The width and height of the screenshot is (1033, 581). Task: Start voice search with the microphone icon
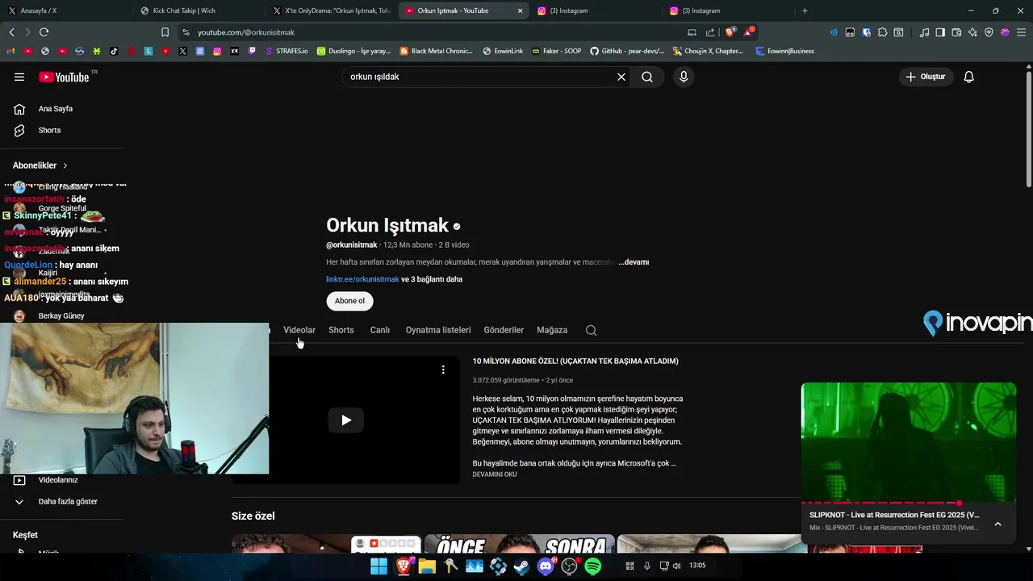(x=684, y=77)
